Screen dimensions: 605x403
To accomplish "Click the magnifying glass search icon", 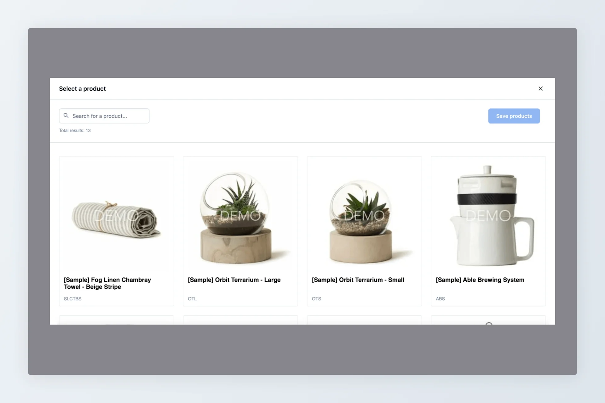I will pos(66,116).
